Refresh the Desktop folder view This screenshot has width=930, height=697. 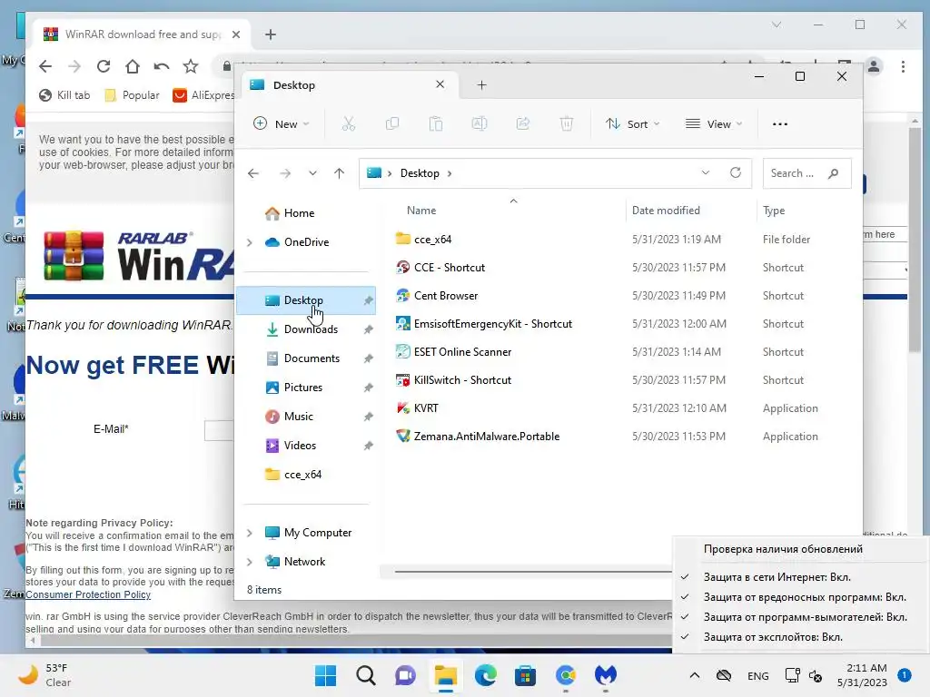click(x=736, y=172)
